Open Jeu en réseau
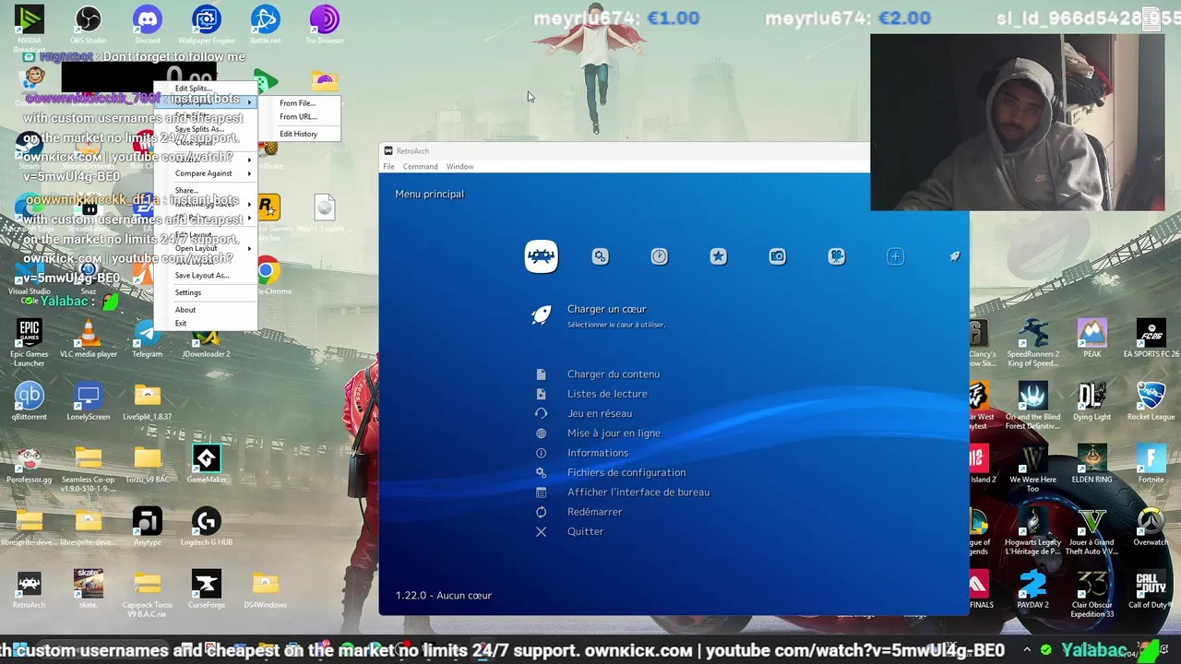The image size is (1181, 664). 600,414
